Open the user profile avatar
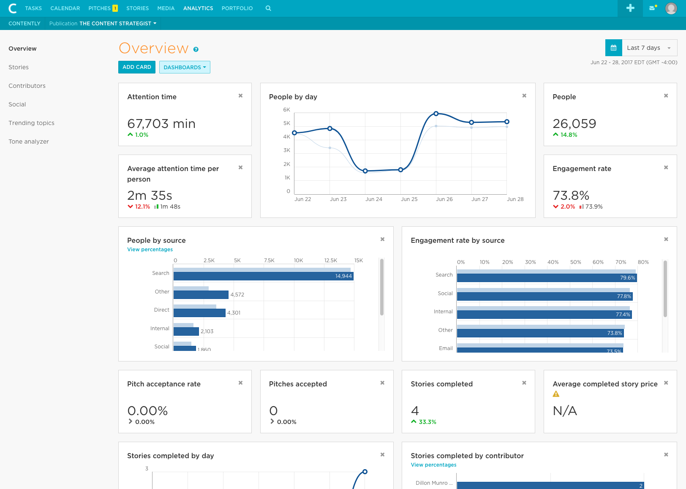 [671, 8]
